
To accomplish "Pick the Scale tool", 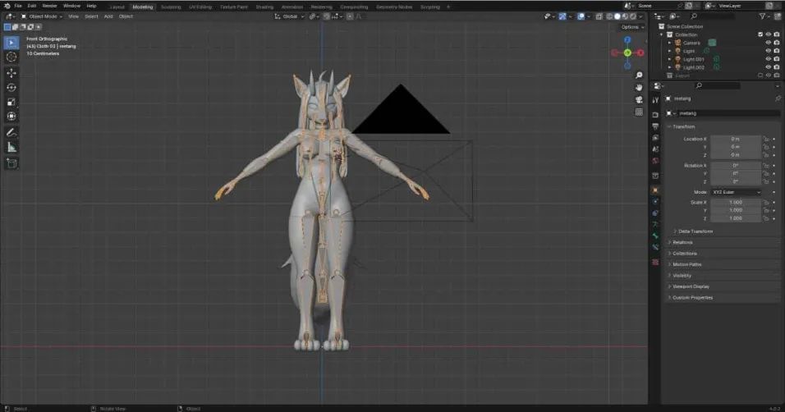I will [11, 102].
